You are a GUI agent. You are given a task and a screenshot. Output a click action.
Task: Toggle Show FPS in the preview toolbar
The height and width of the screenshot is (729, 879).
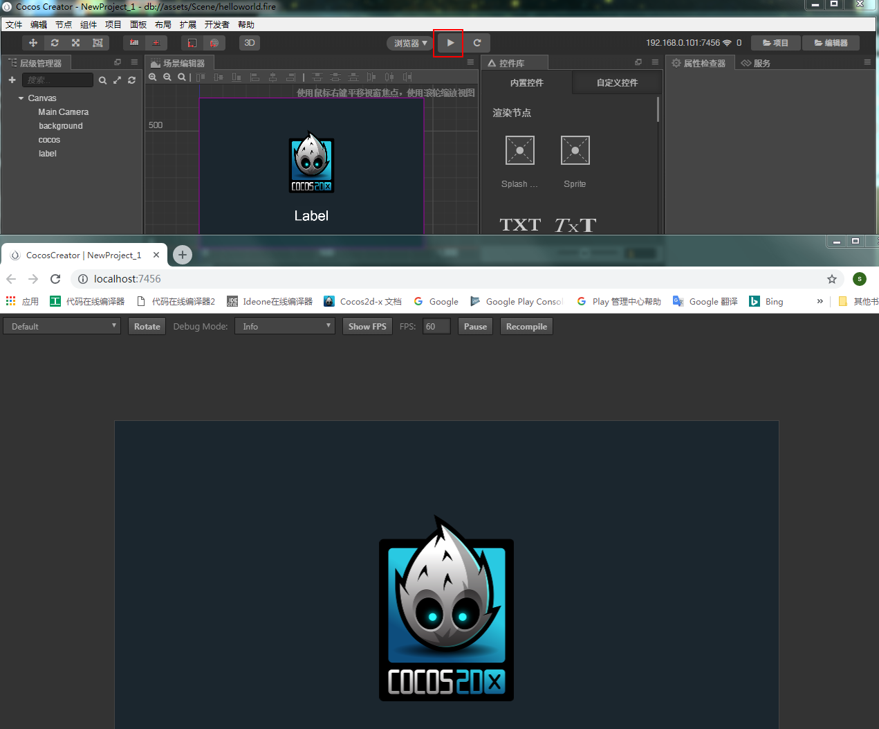point(367,326)
